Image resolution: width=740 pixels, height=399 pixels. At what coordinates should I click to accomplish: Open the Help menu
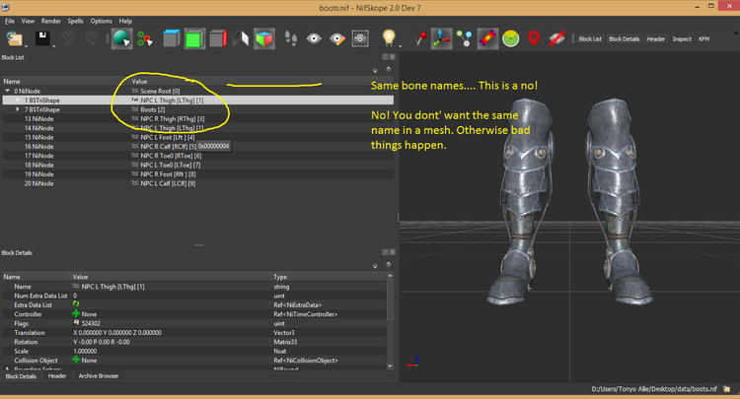tap(125, 21)
